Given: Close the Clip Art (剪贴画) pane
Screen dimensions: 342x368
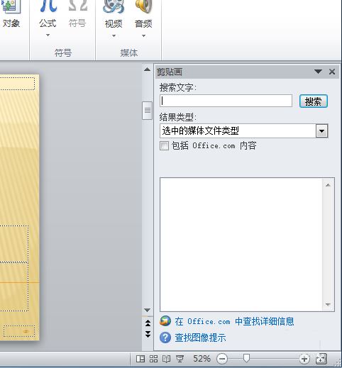Looking at the screenshot, I should click(x=332, y=72).
